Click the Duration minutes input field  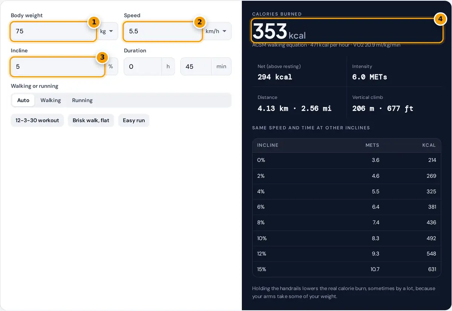(x=196, y=66)
